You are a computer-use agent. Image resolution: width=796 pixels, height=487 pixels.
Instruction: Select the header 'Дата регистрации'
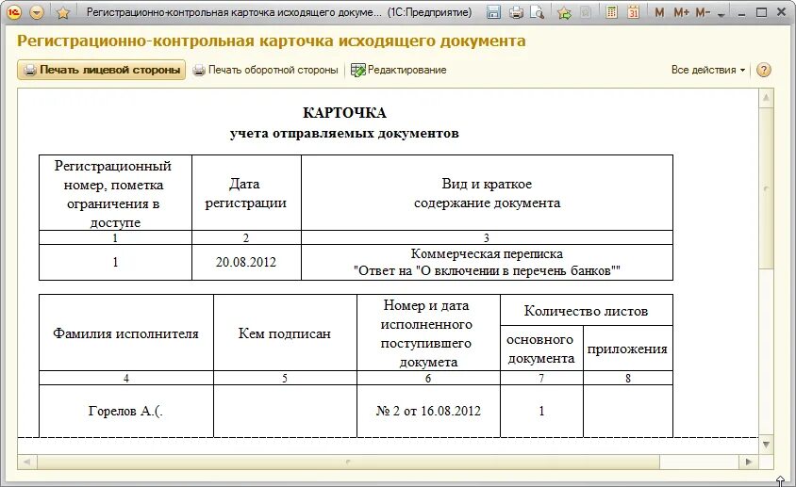coord(246,193)
